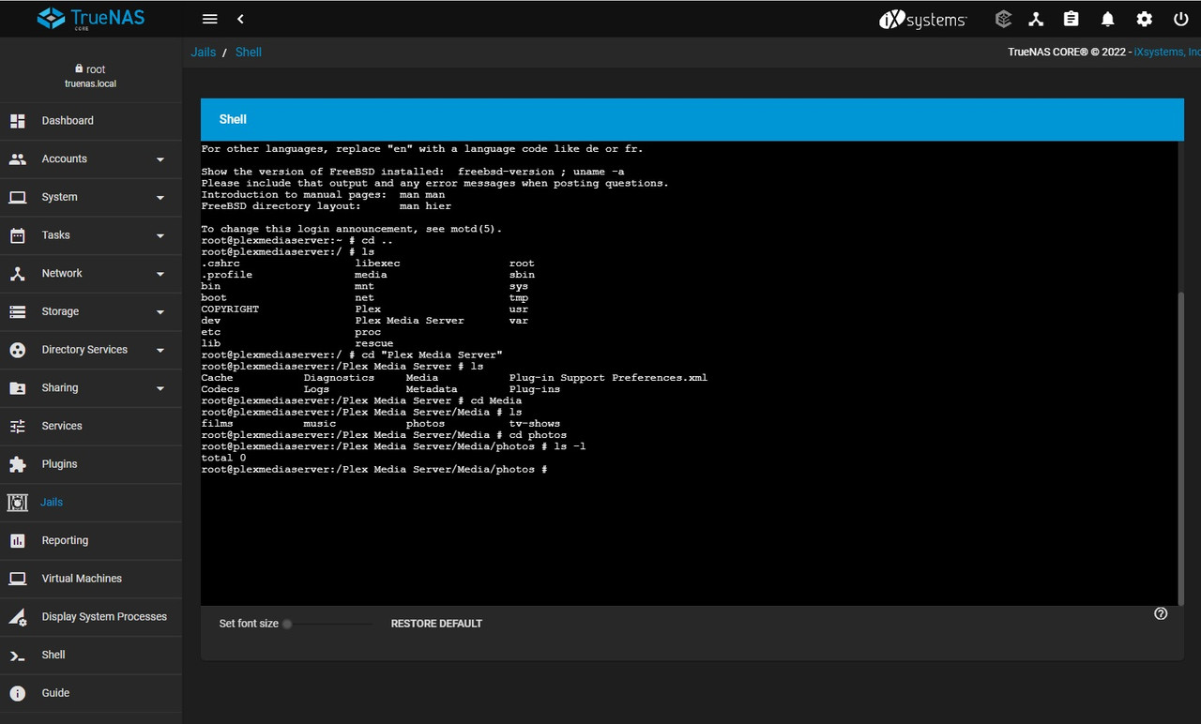Collapse sidebar with the back chevron
The image size is (1201, 724).
tap(240, 19)
